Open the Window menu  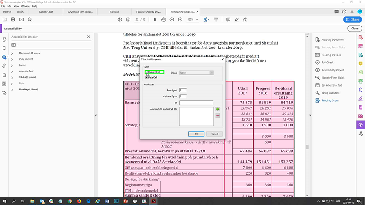point(26,6)
